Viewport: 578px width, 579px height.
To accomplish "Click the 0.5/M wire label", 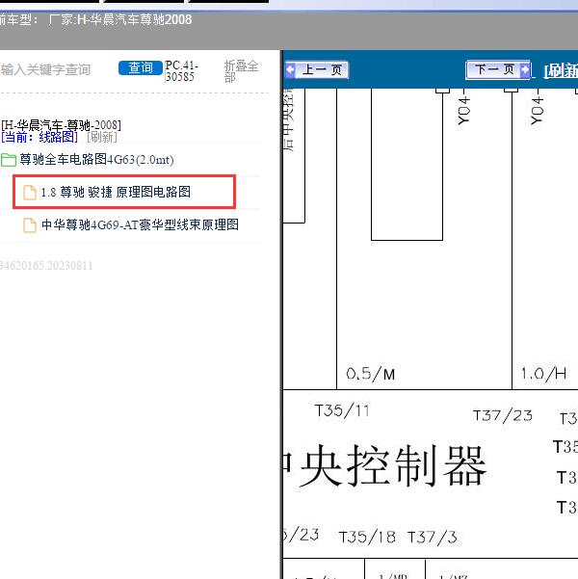I will coord(371,374).
